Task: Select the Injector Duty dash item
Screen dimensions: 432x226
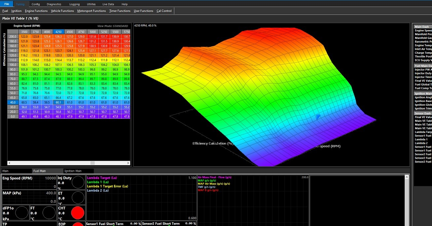Action: point(423,73)
